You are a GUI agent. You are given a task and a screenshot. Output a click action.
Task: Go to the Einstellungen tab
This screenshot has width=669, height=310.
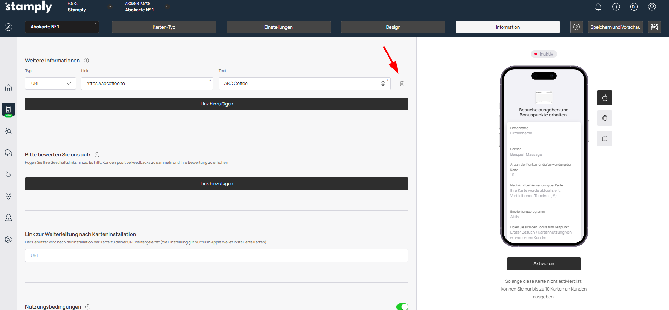click(279, 27)
